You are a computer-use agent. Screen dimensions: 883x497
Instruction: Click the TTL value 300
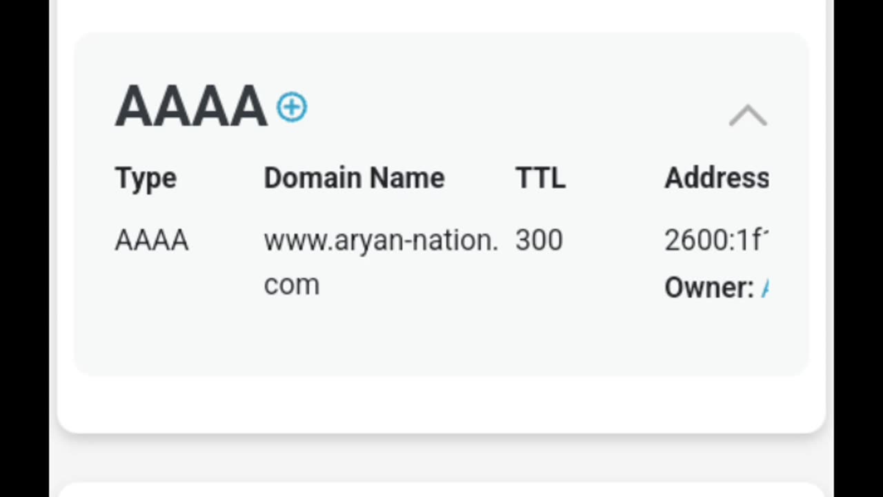539,240
